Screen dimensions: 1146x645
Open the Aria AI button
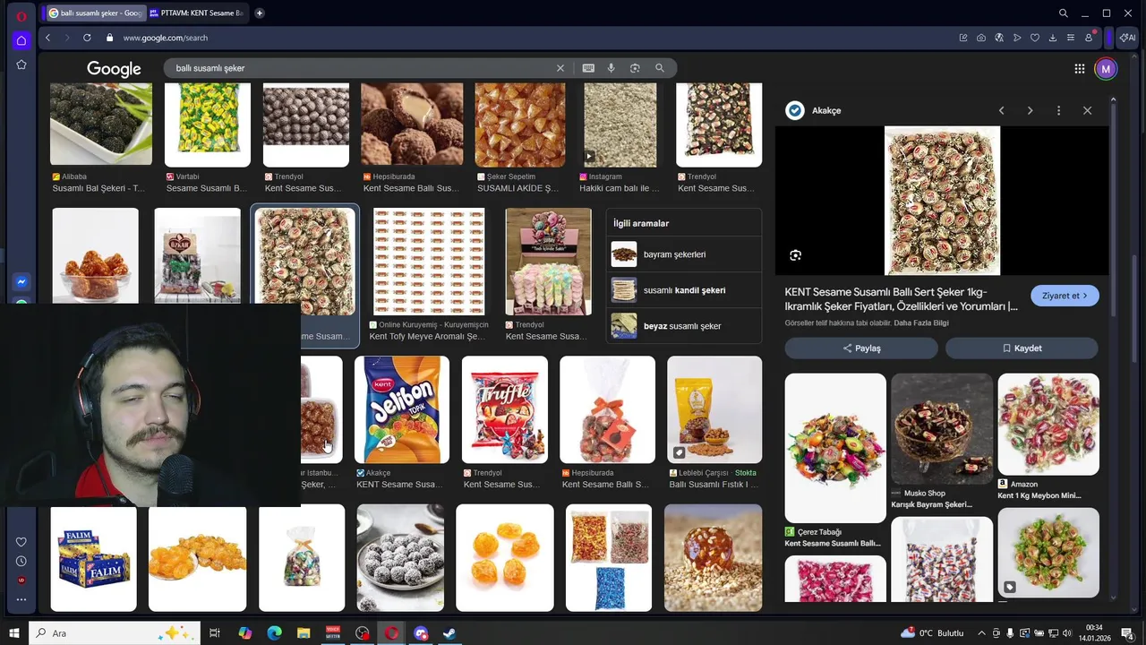(x=1128, y=38)
